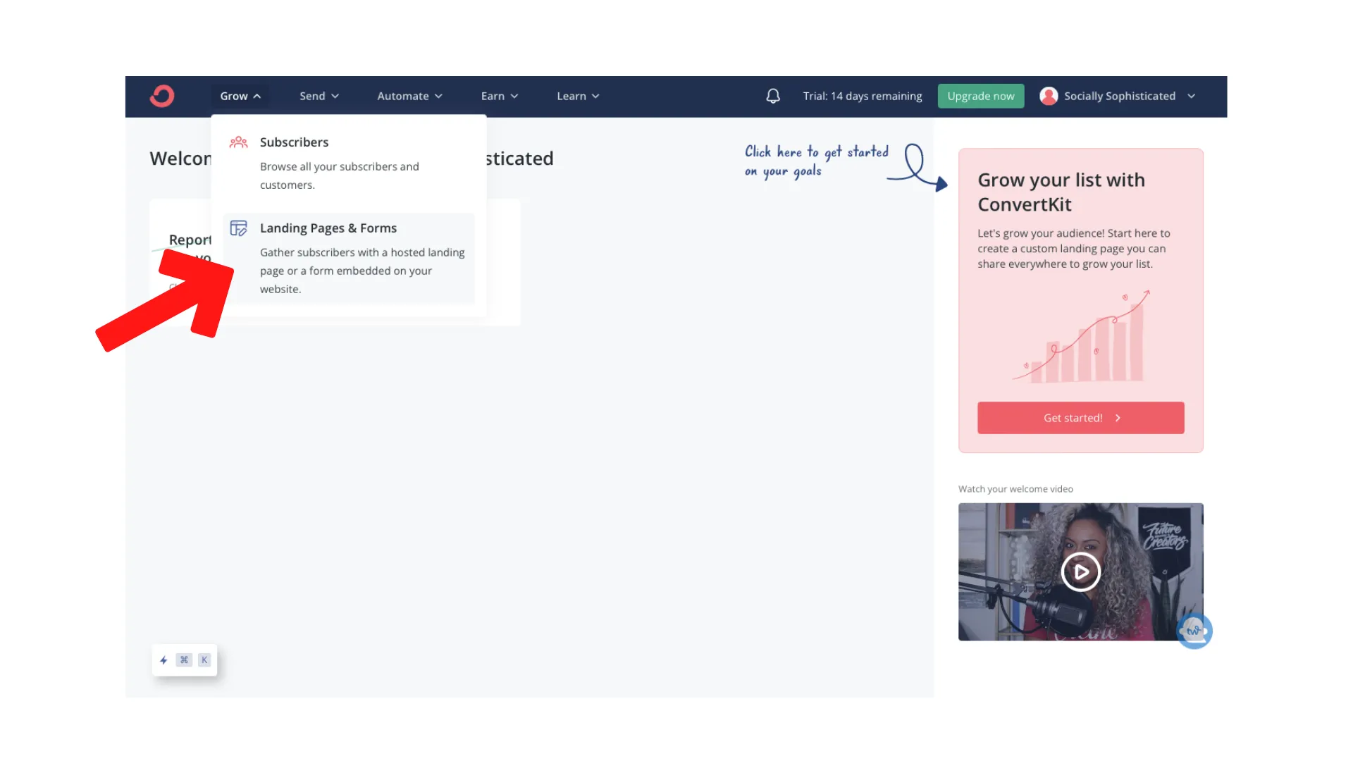The width and height of the screenshot is (1353, 761).
Task: Click the Get started! button
Action: click(x=1080, y=418)
